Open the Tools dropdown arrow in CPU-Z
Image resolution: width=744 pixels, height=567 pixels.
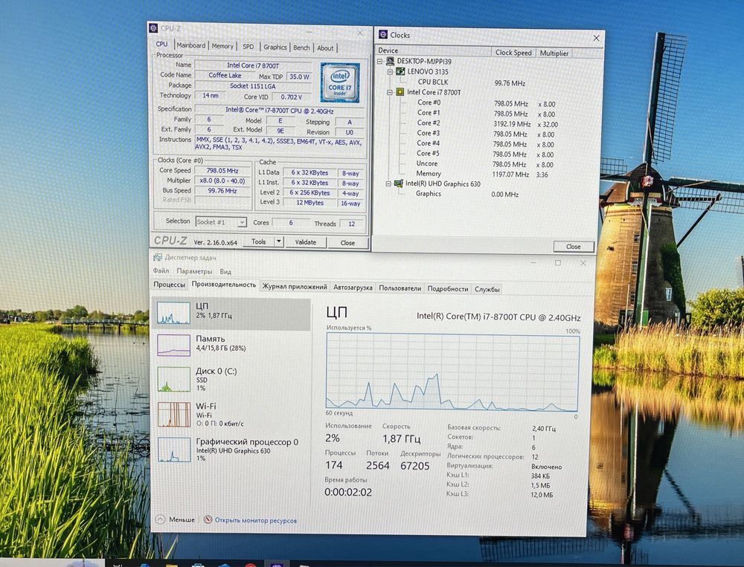pyautogui.click(x=279, y=242)
